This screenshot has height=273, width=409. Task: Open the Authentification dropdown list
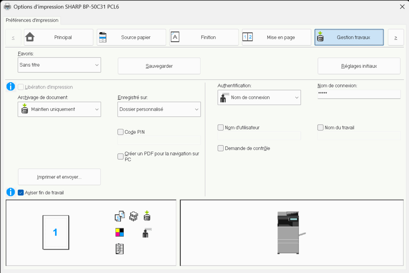coord(259,97)
